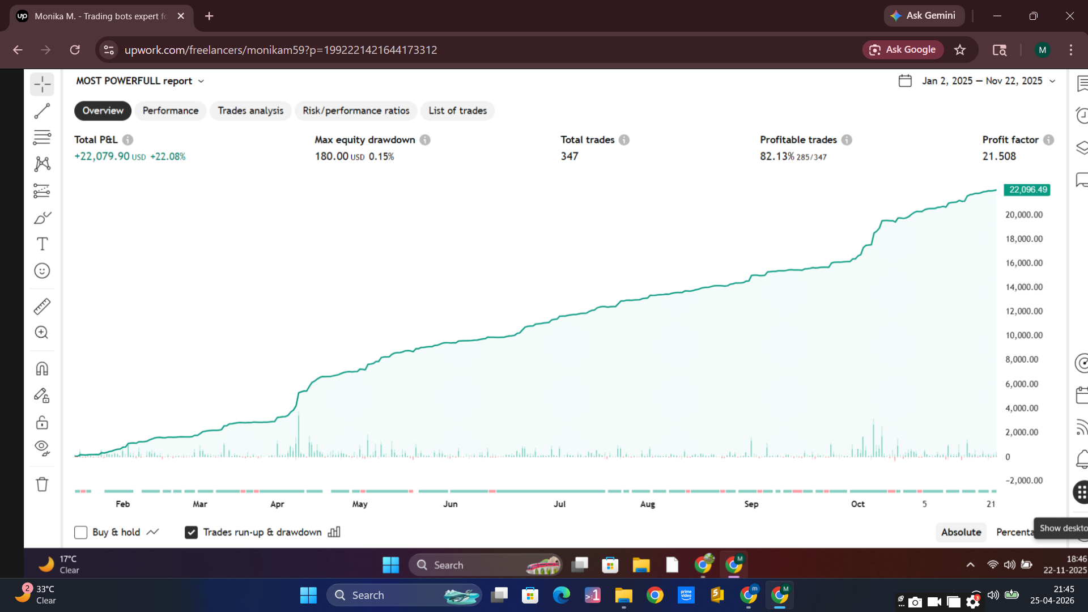
Task: Switch to the Overview tab
Action: (103, 110)
